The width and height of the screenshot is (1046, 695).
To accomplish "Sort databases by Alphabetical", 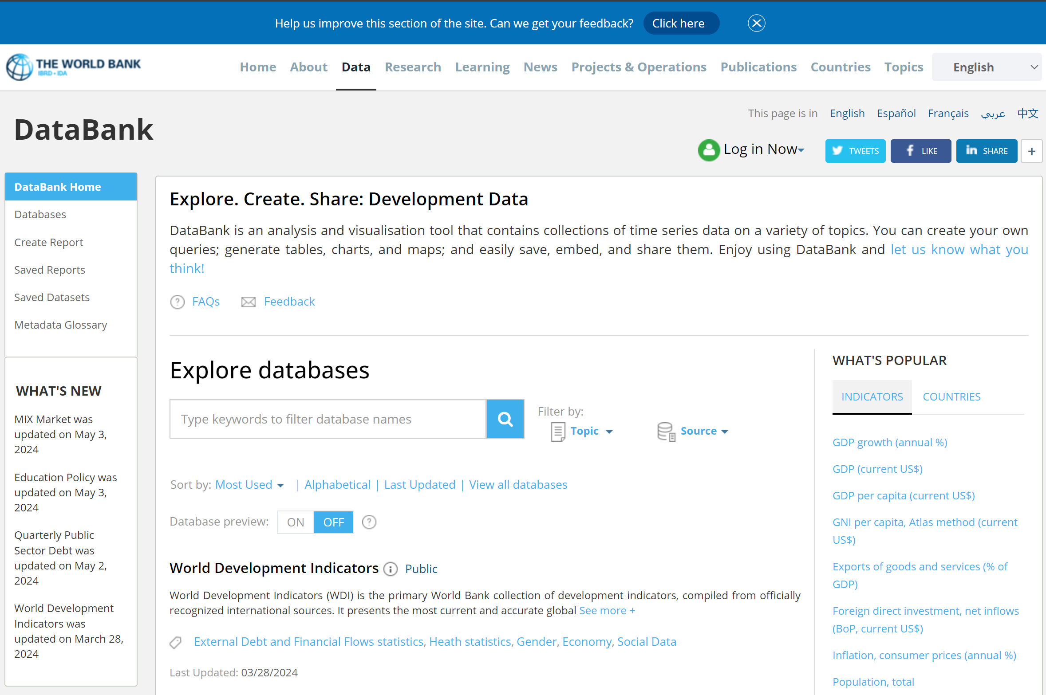I will click(337, 485).
